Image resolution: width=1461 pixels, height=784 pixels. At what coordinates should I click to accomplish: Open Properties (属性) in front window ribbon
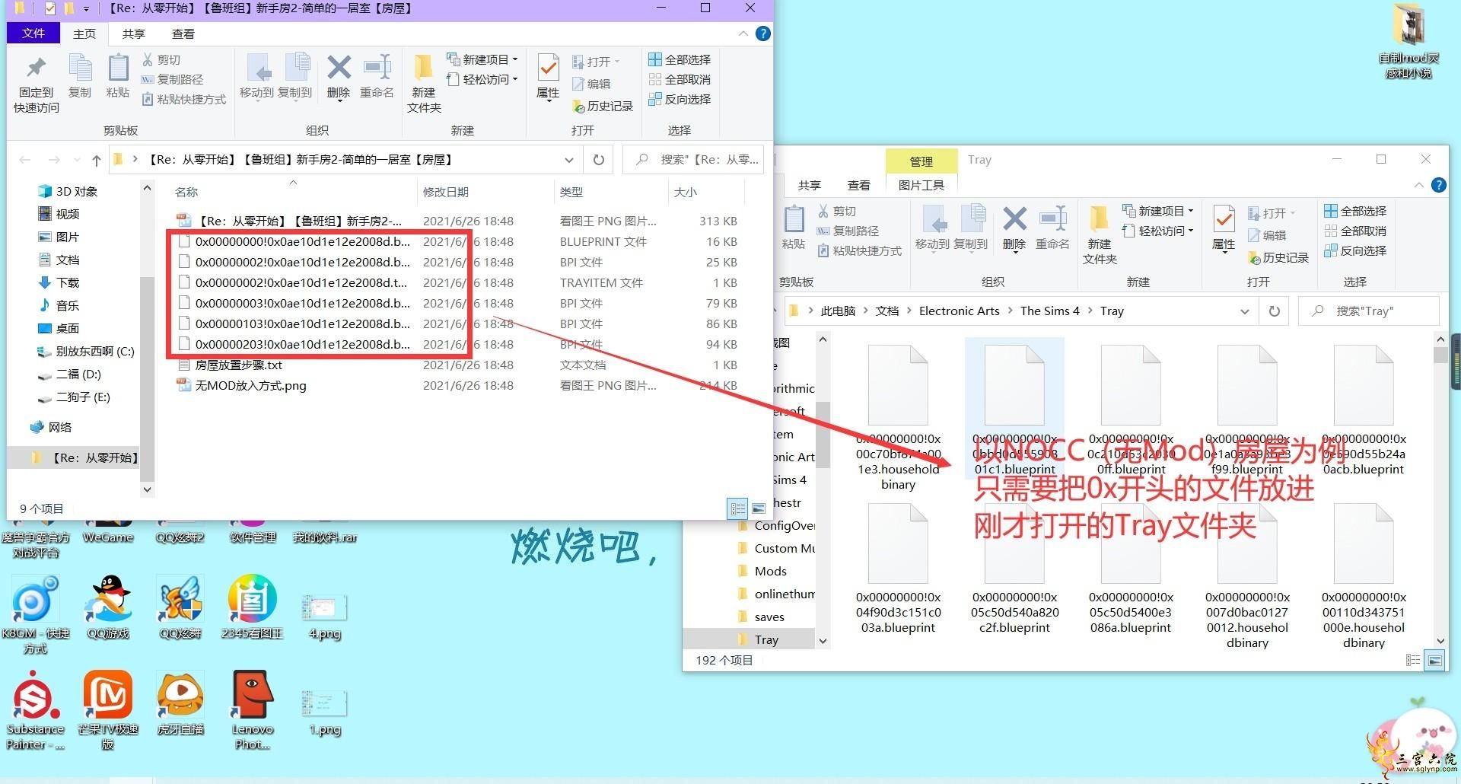[548, 76]
